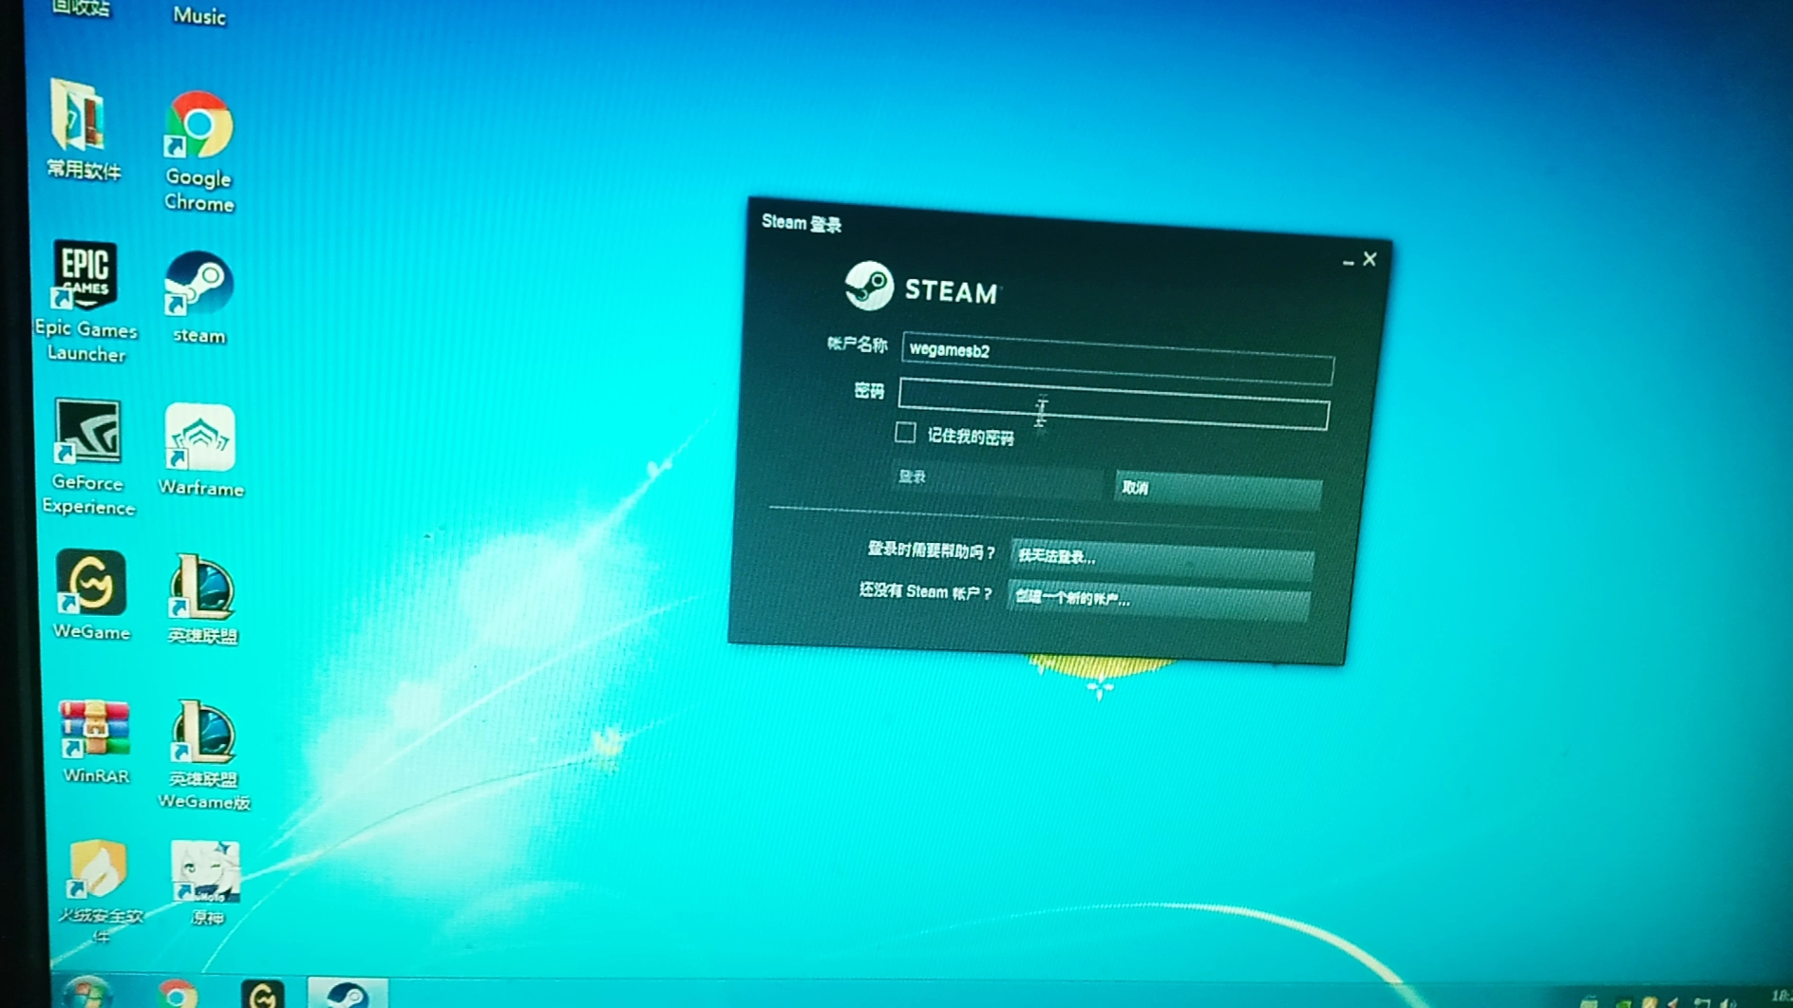Open the 火绒安全软件 desktop shortcut

(99, 890)
